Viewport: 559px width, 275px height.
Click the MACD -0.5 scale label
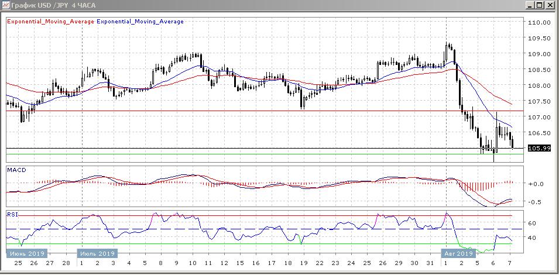536,202
